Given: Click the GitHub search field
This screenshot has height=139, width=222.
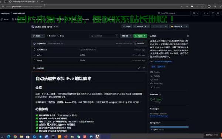Looking at the screenshot, I should (x=174, y=13).
